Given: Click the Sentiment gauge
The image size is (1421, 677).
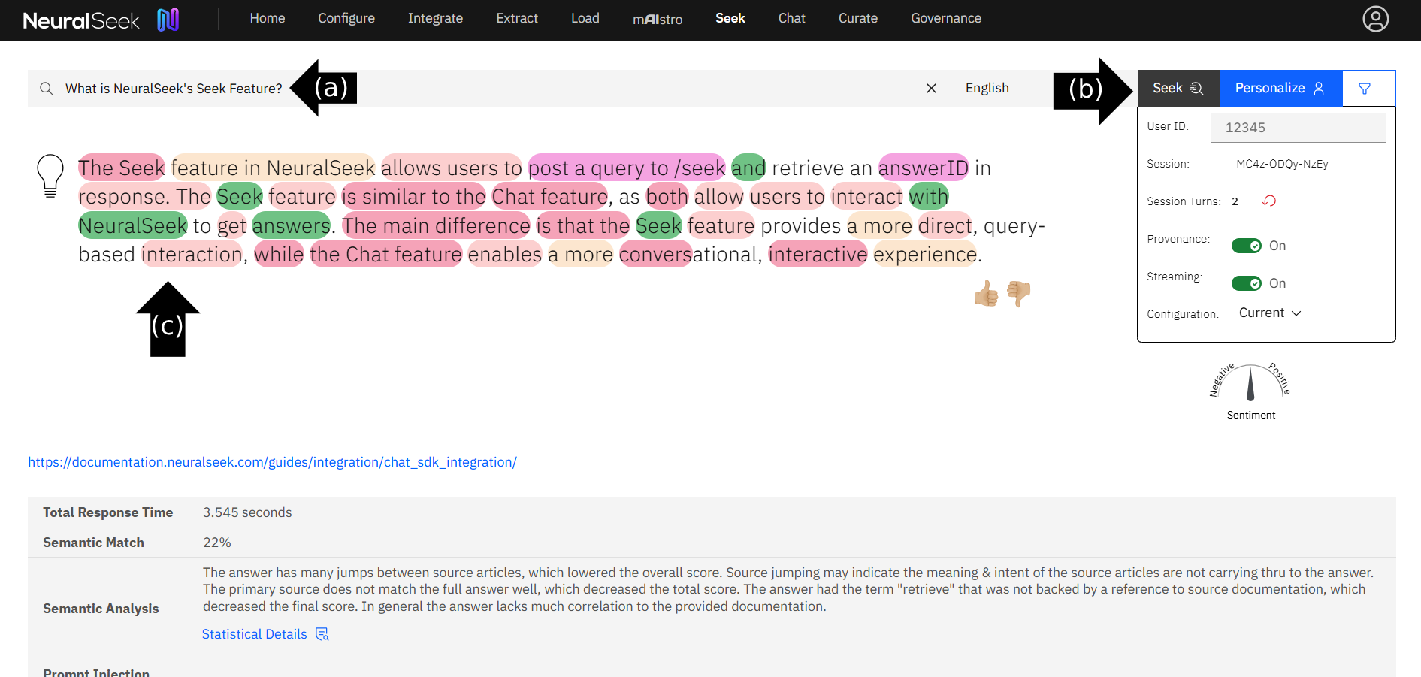Looking at the screenshot, I should point(1250,385).
